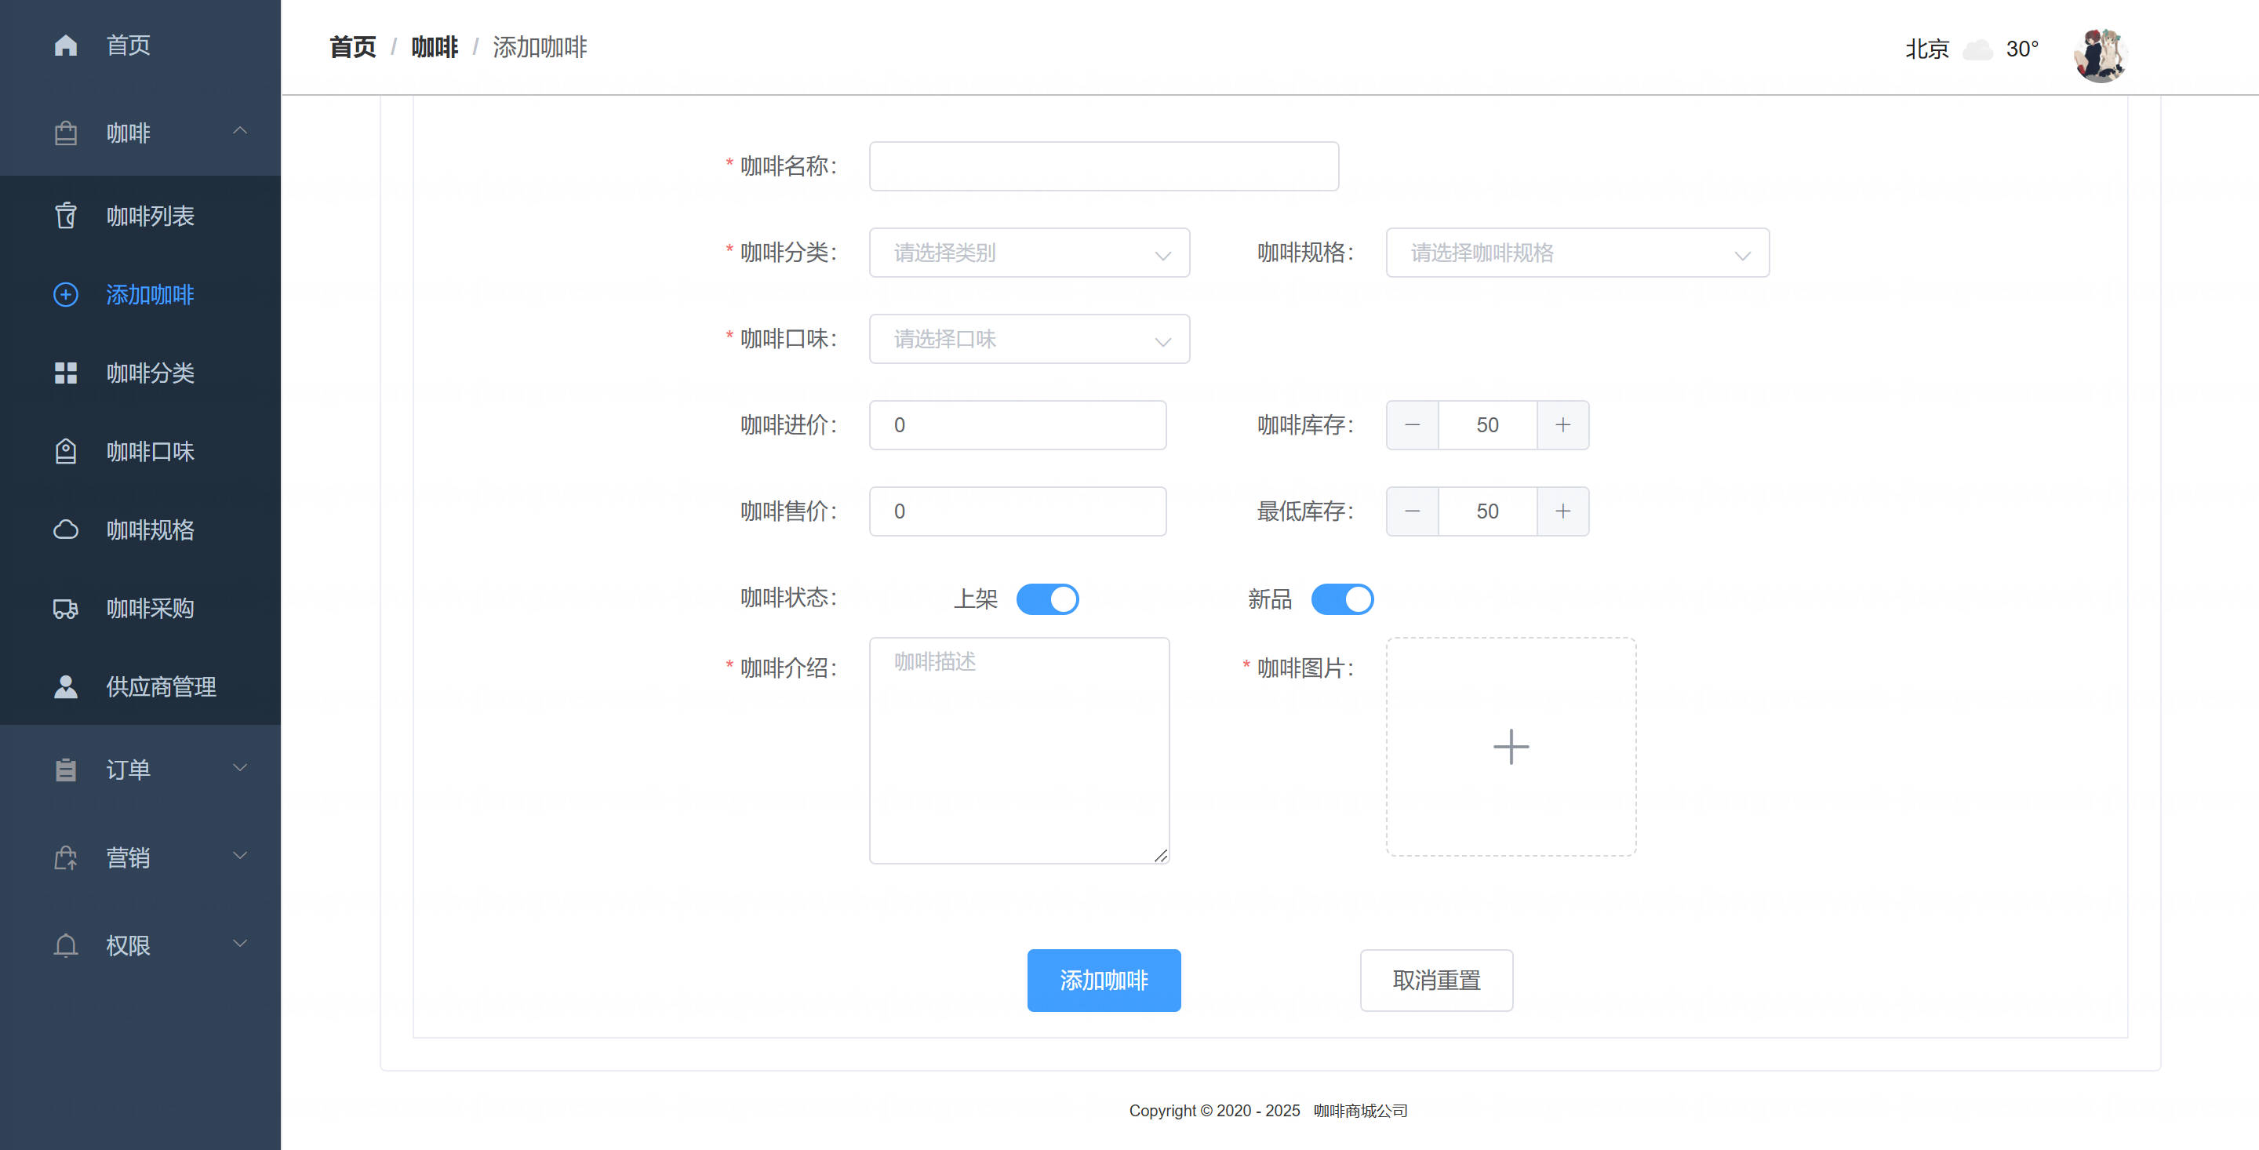Open 咖啡规格 menu item
Screen dimensions: 2259x1150
click(x=140, y=530)
